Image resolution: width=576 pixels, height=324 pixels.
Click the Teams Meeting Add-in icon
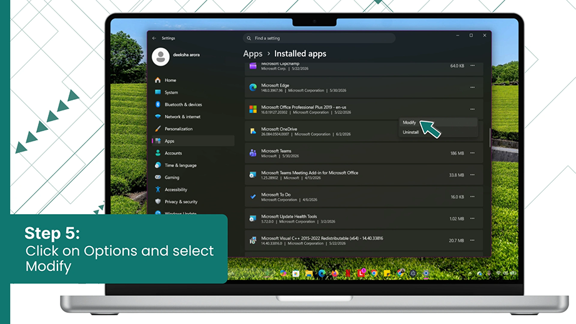253,175
